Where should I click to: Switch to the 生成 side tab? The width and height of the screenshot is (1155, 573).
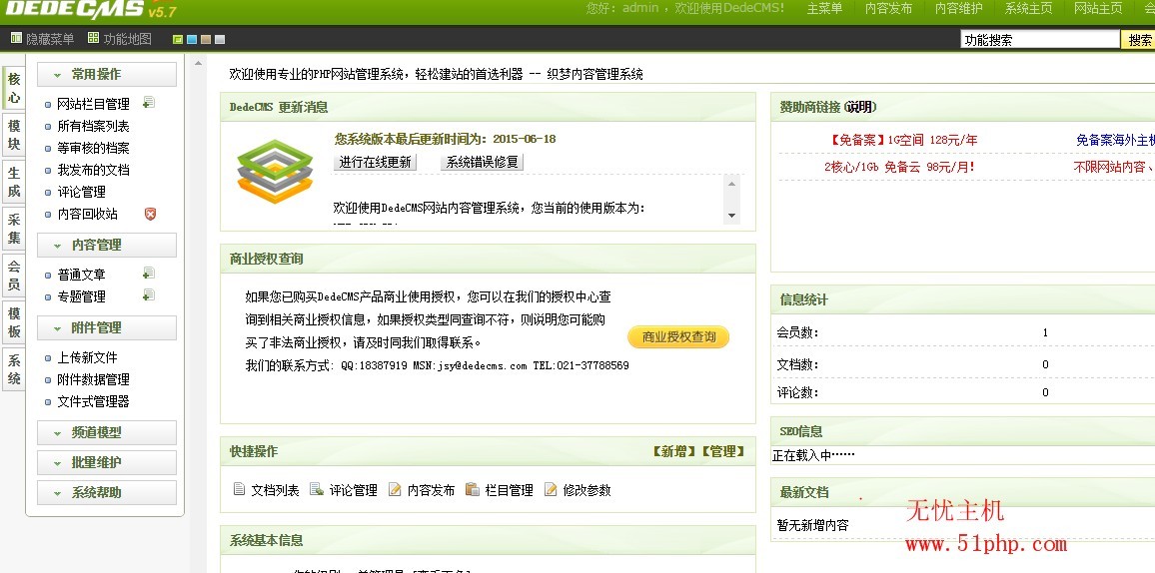[x=14, y=182]
